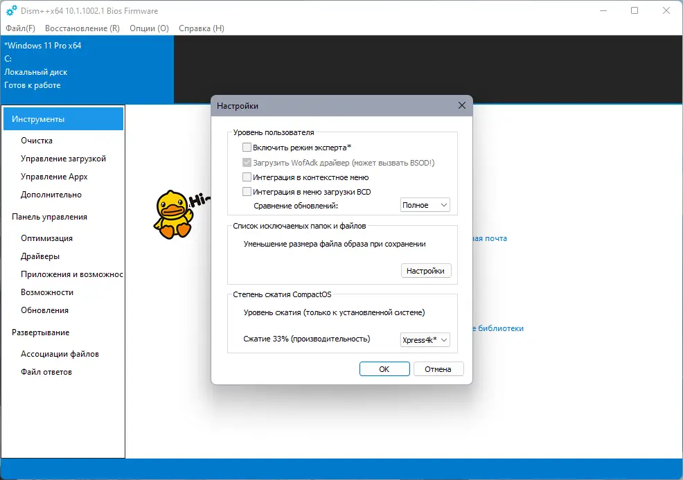Open the Опции (O) menu
The image size is (683, 480).
(x=149, y=28)
